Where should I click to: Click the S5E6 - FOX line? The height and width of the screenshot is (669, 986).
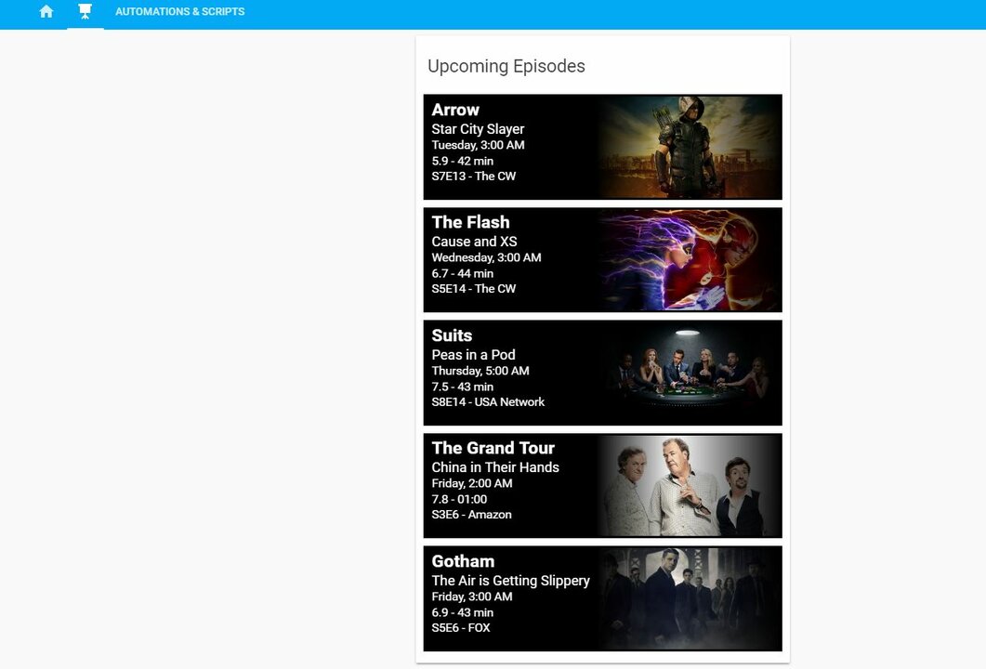461,627
